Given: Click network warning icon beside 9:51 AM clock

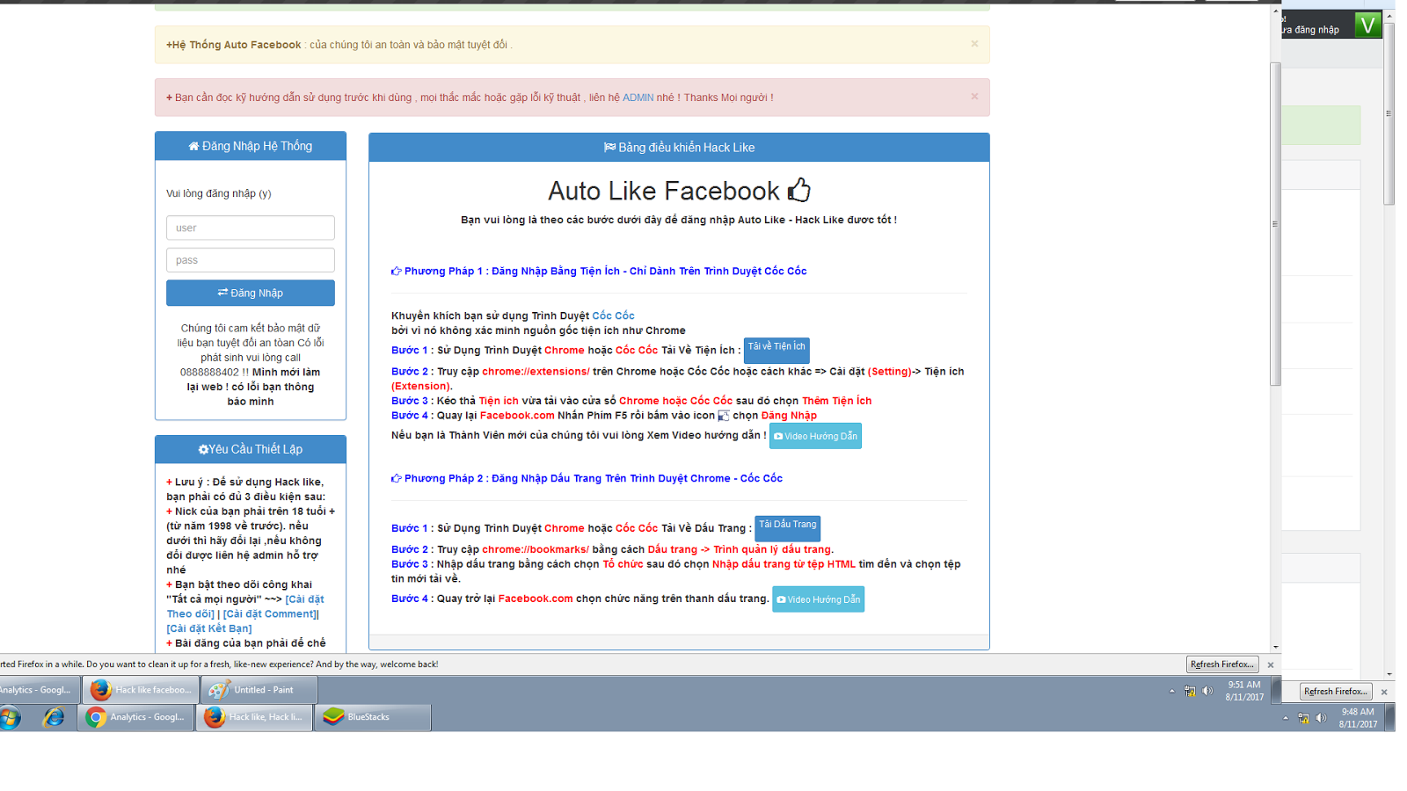Looking at the screenshot, I should 1190,691.
